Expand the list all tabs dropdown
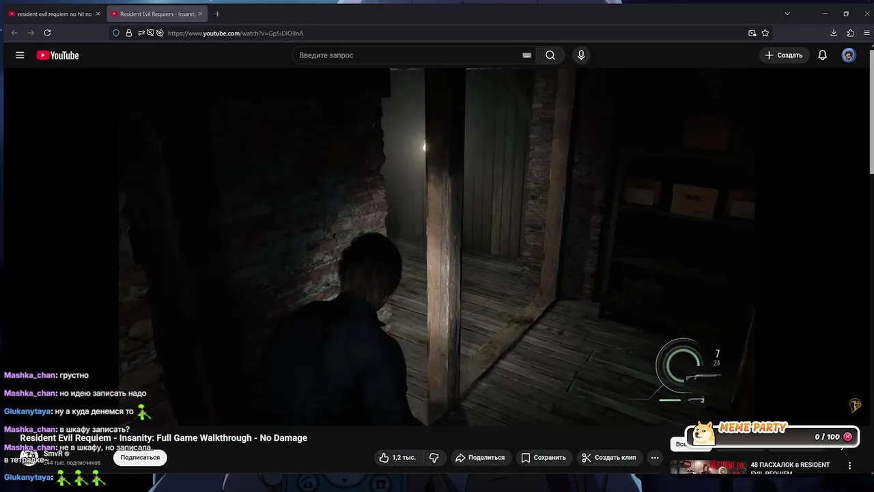Viewport: 874px width, 492px height. pos(787,14)
